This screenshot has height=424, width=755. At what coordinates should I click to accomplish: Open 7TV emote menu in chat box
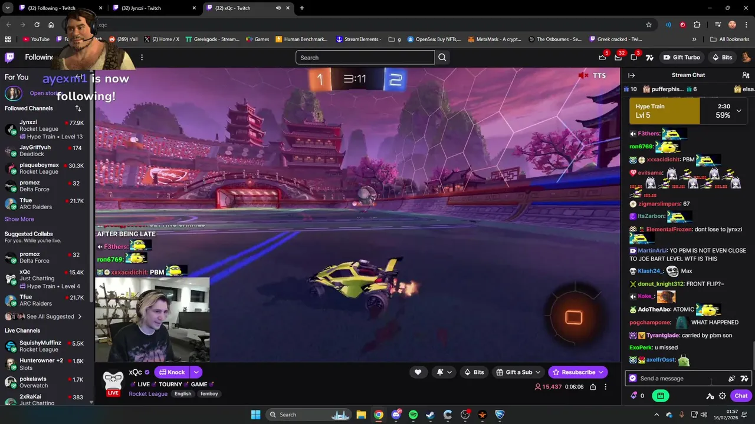[744, 379]
